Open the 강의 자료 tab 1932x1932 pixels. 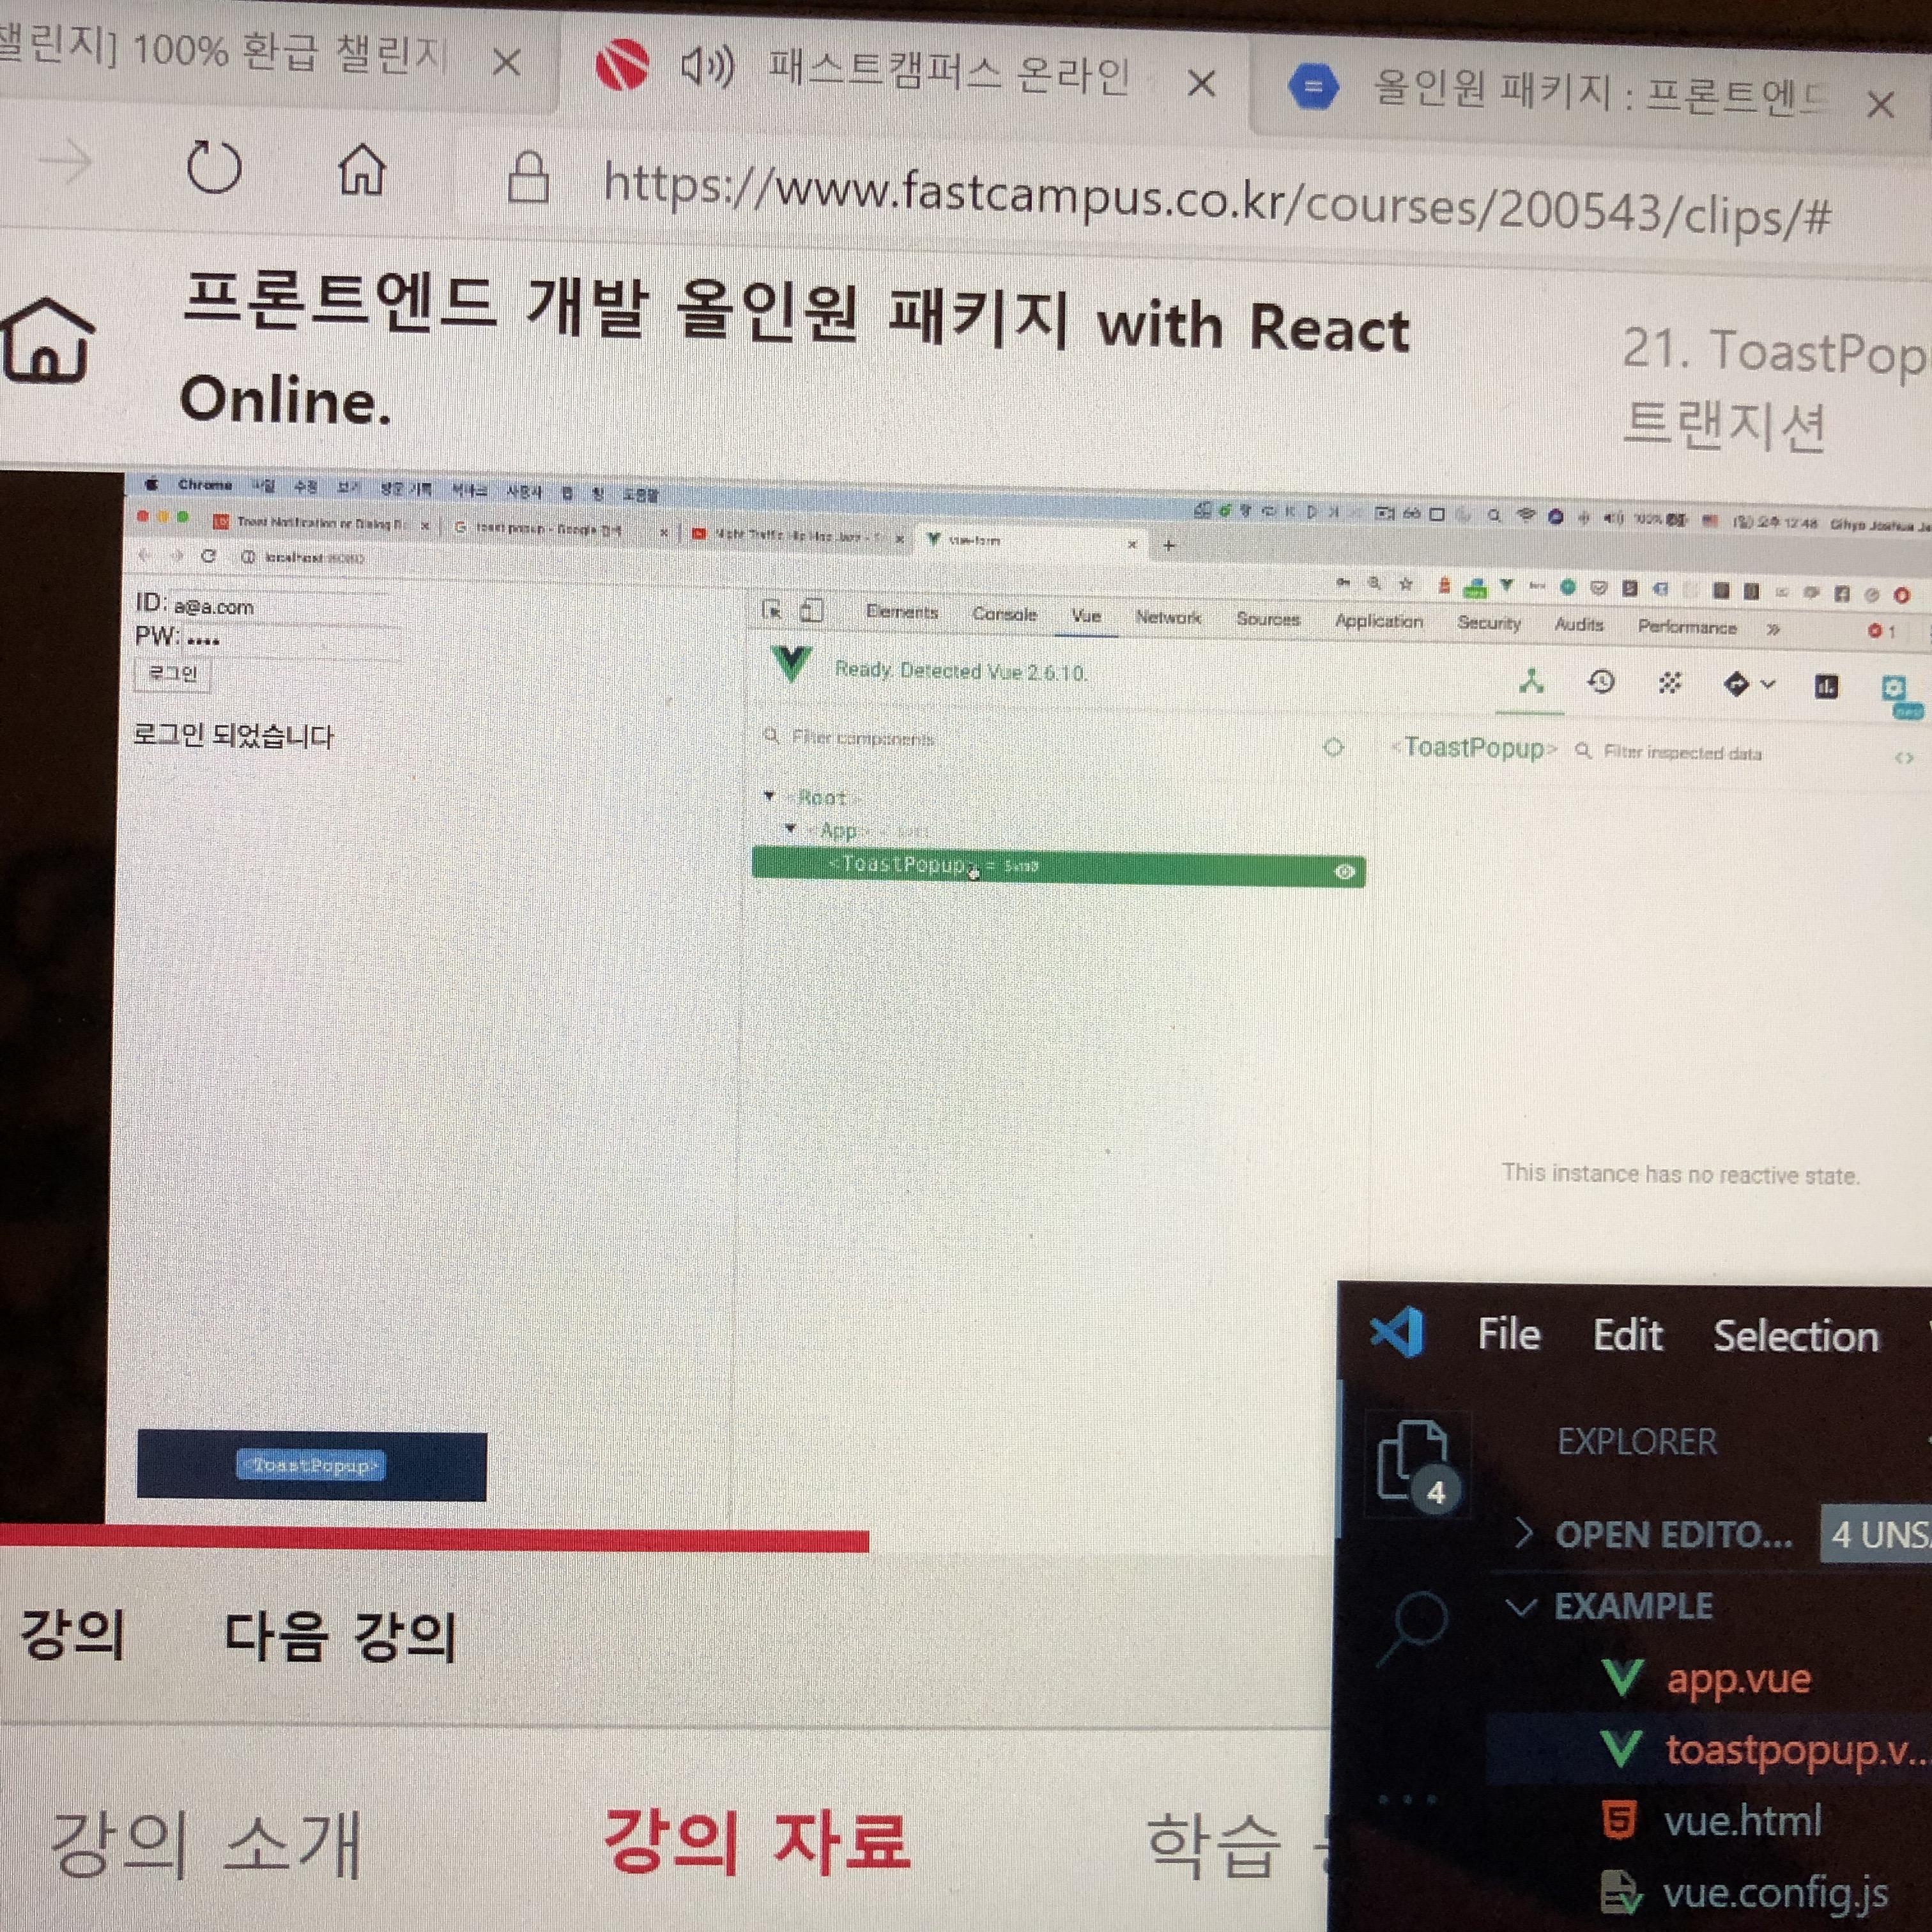(x=757, y=1840)
